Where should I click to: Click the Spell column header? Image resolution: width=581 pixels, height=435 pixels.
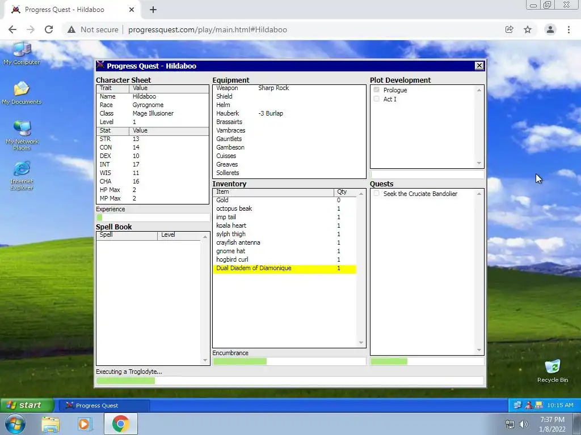click(x=127, y=235)
